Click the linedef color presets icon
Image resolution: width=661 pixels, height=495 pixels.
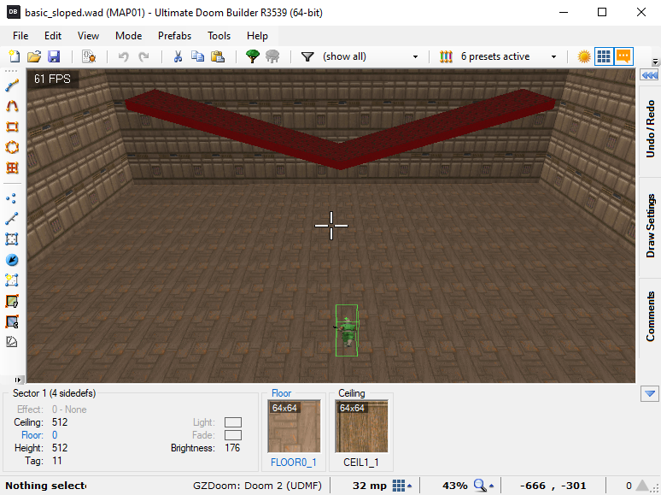446,56
